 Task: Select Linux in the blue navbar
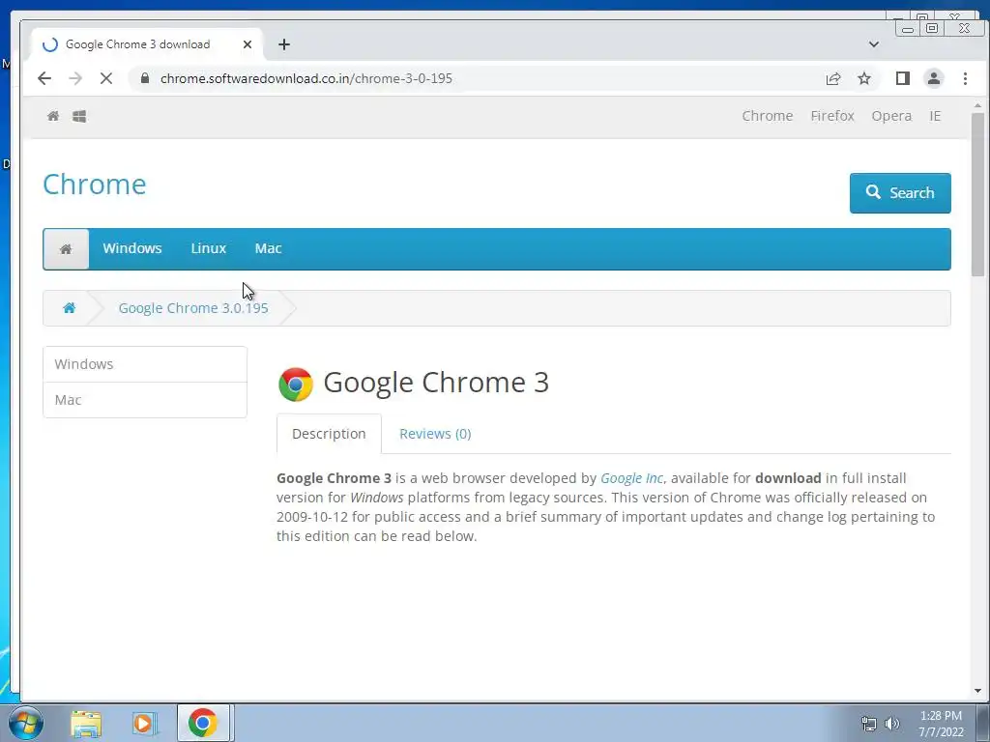click(x=209, y=248)
